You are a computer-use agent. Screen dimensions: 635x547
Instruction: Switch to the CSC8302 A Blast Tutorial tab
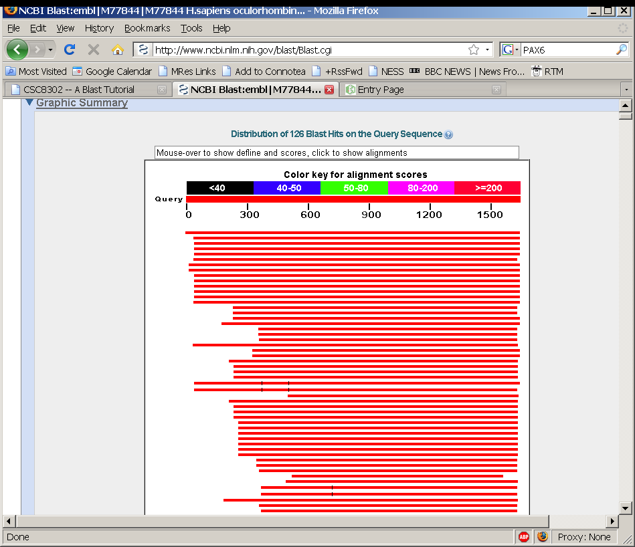coord(79,90)
